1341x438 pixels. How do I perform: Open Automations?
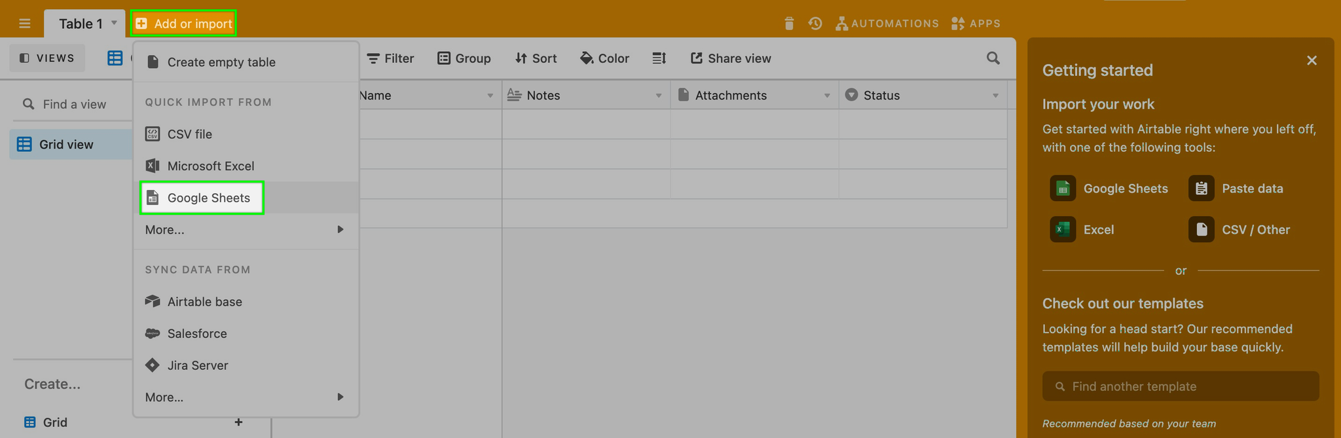tap(887, 24)
